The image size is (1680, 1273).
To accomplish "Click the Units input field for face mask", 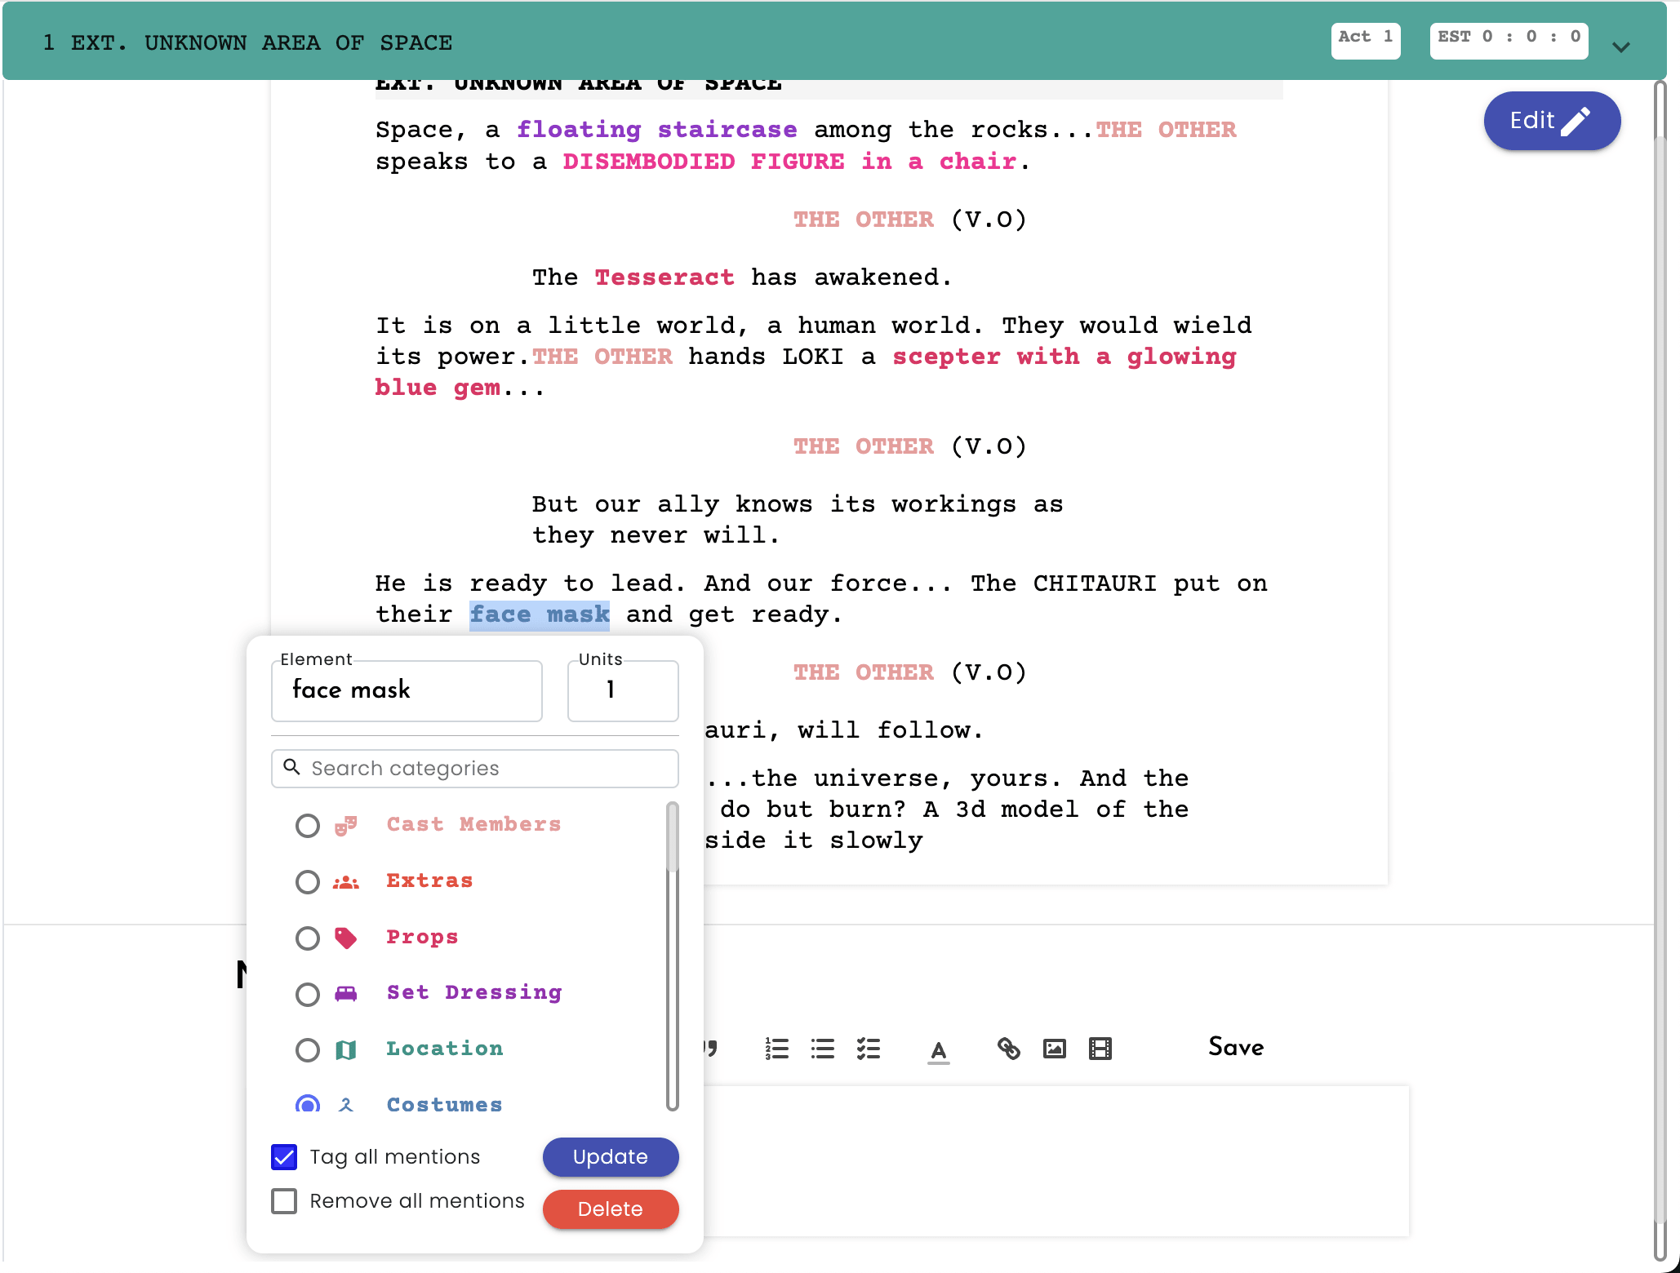I will tap(620, 689).
